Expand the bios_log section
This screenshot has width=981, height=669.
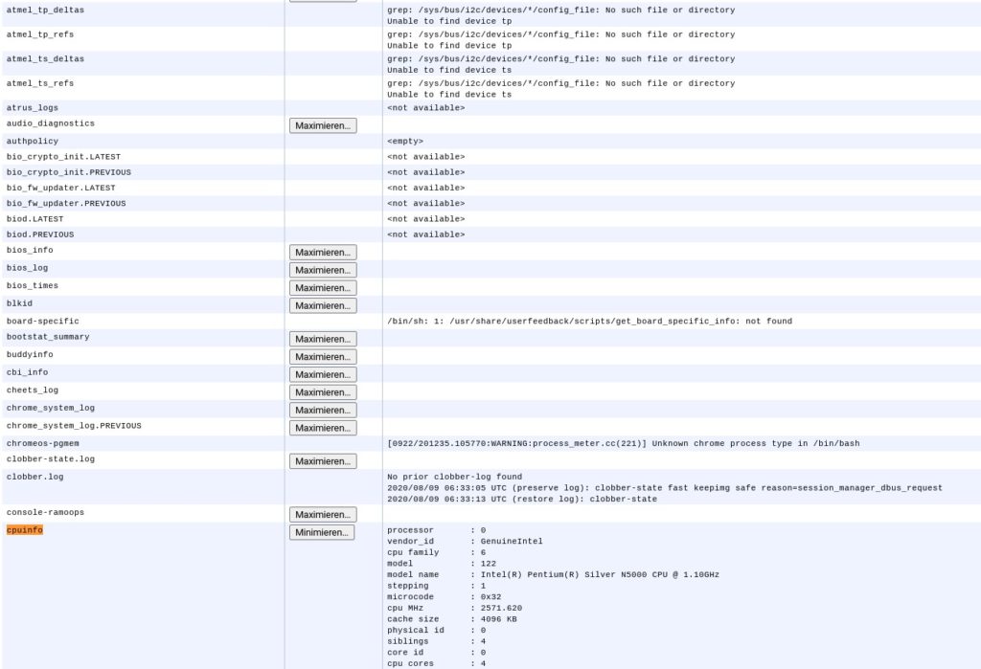(323, 270)
